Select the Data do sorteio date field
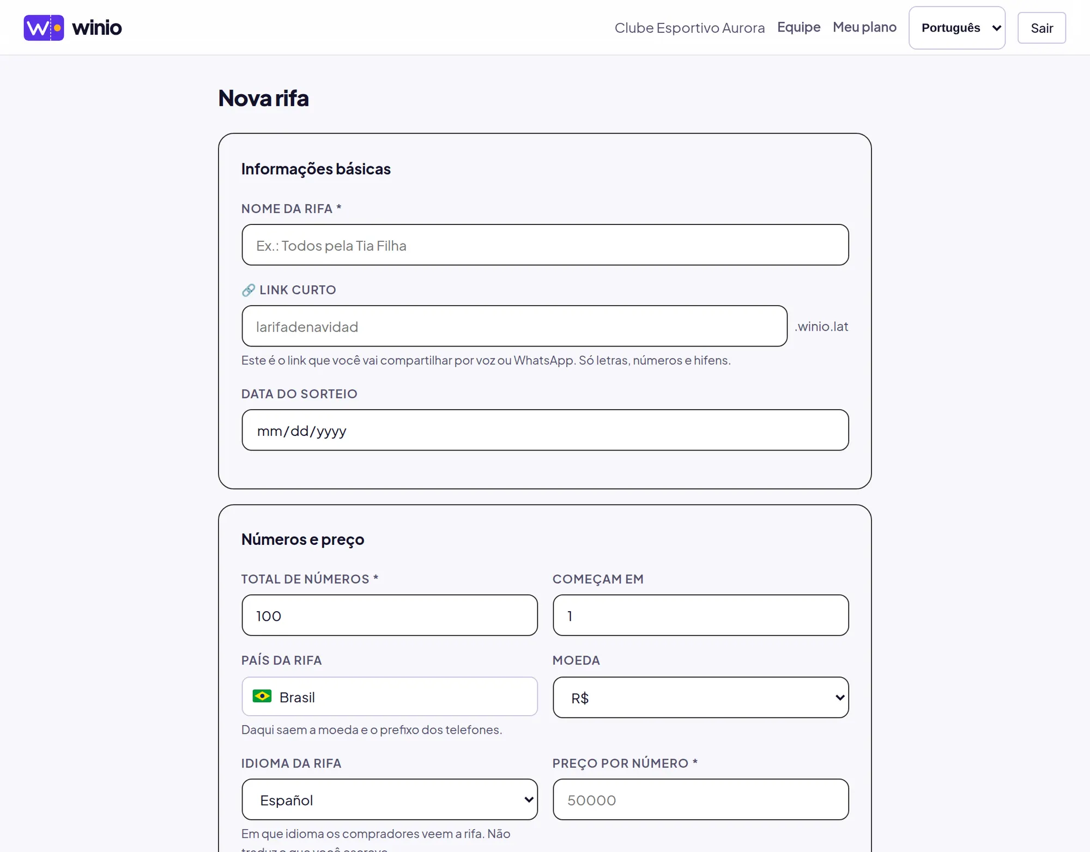 pos(545,430)
